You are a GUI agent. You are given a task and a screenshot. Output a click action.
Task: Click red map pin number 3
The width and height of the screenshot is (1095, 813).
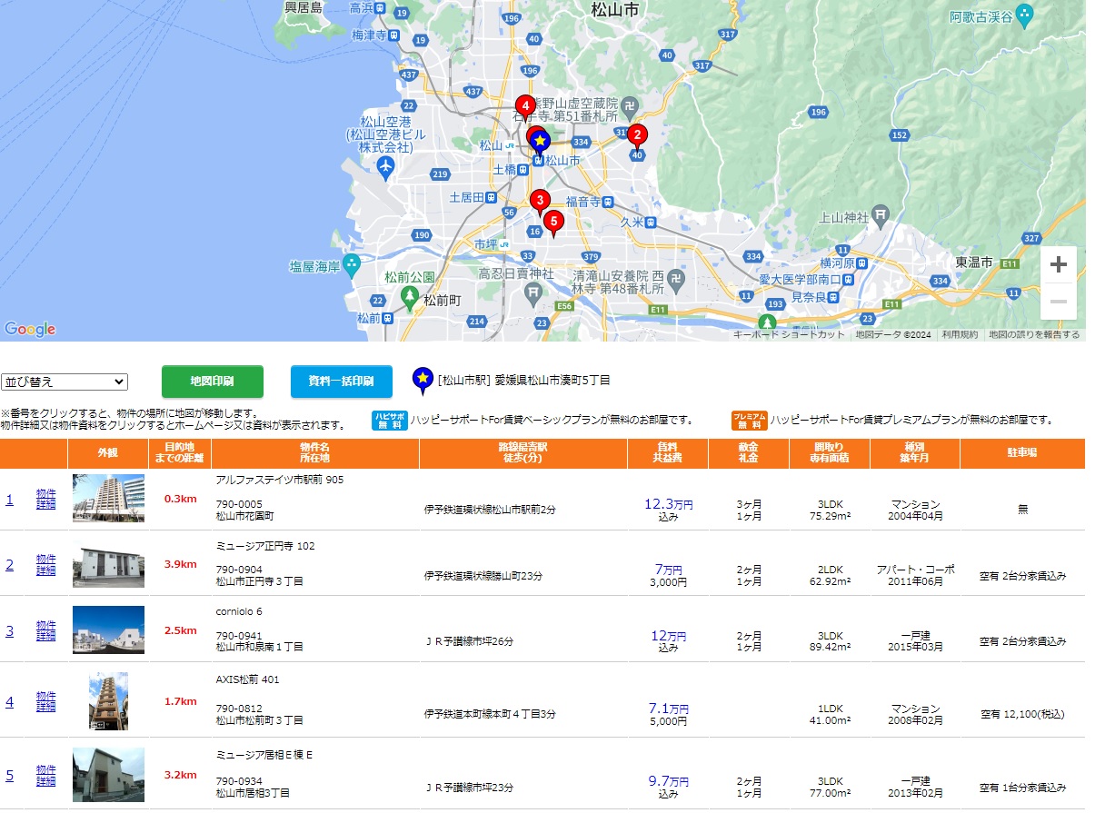pos(540,201)
